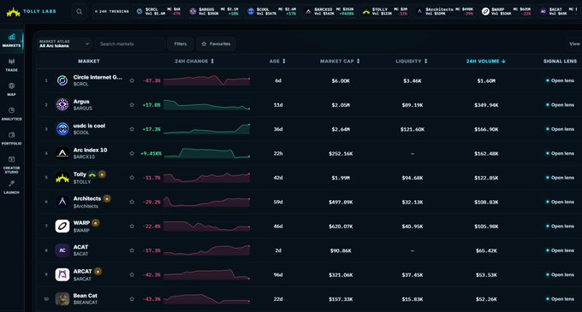The image size is (582, 312).
Task: Open Creator Studio in the sidebar
Action: 11,165
